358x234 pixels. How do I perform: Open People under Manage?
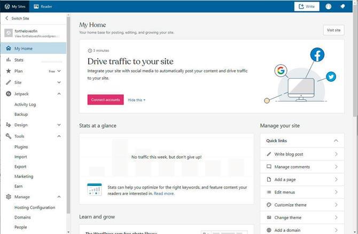click(x=20, y=227)
